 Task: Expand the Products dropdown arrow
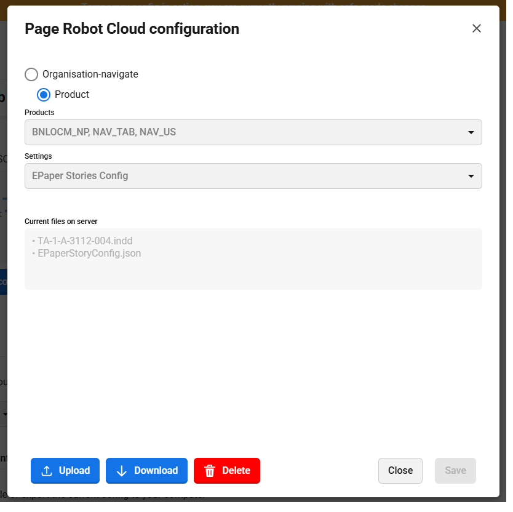pyautogui.click(x=471, y=132)
